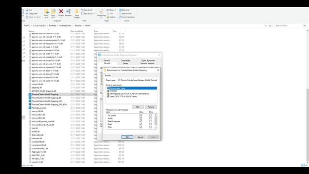The height and width of the screenshot is (174, 309).
Task: Click the Authenticated Users group icon
Action: [x=108, y=88]
